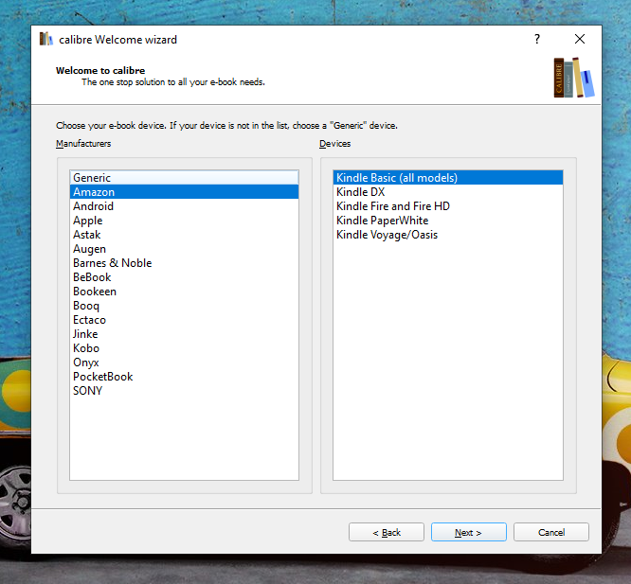Choose PocketBook from manufacturers

click(x=102, y=377)
